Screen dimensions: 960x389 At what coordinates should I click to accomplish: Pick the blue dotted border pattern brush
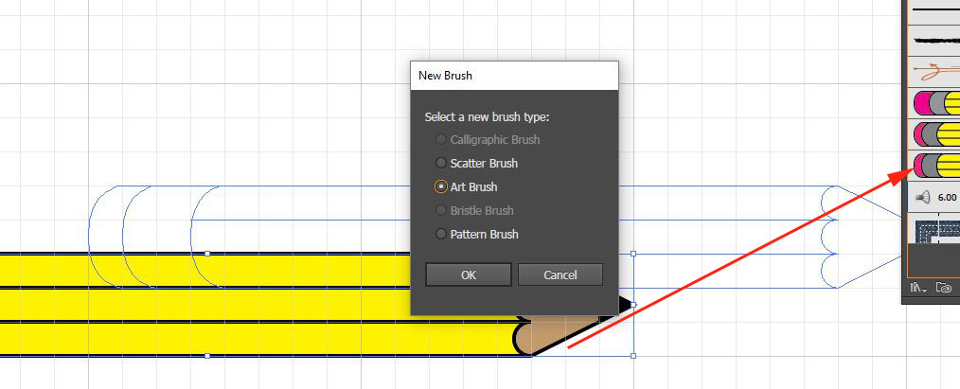point(935,229)
